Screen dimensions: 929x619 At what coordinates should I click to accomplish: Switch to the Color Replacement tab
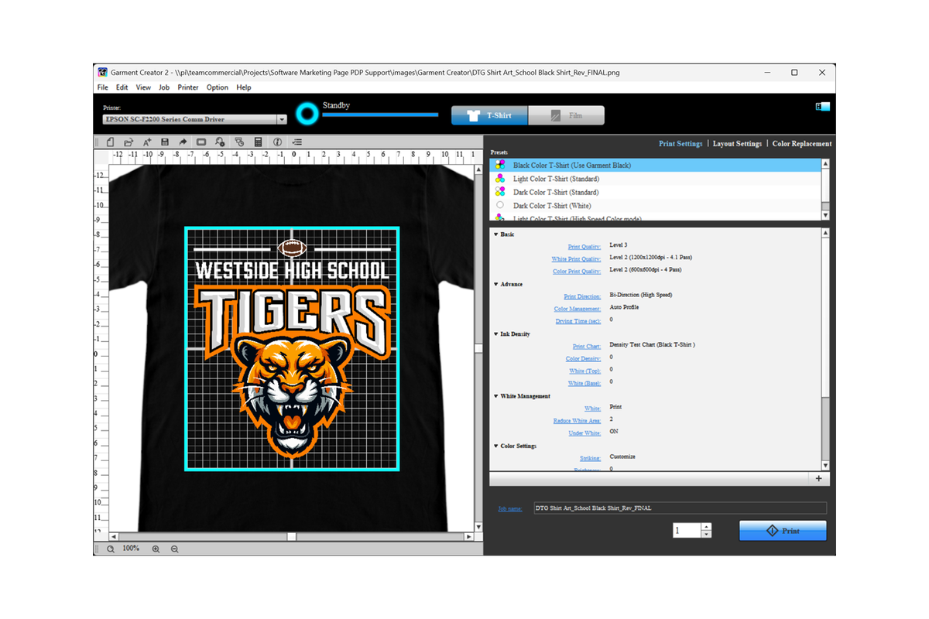[x=802, y=144]
